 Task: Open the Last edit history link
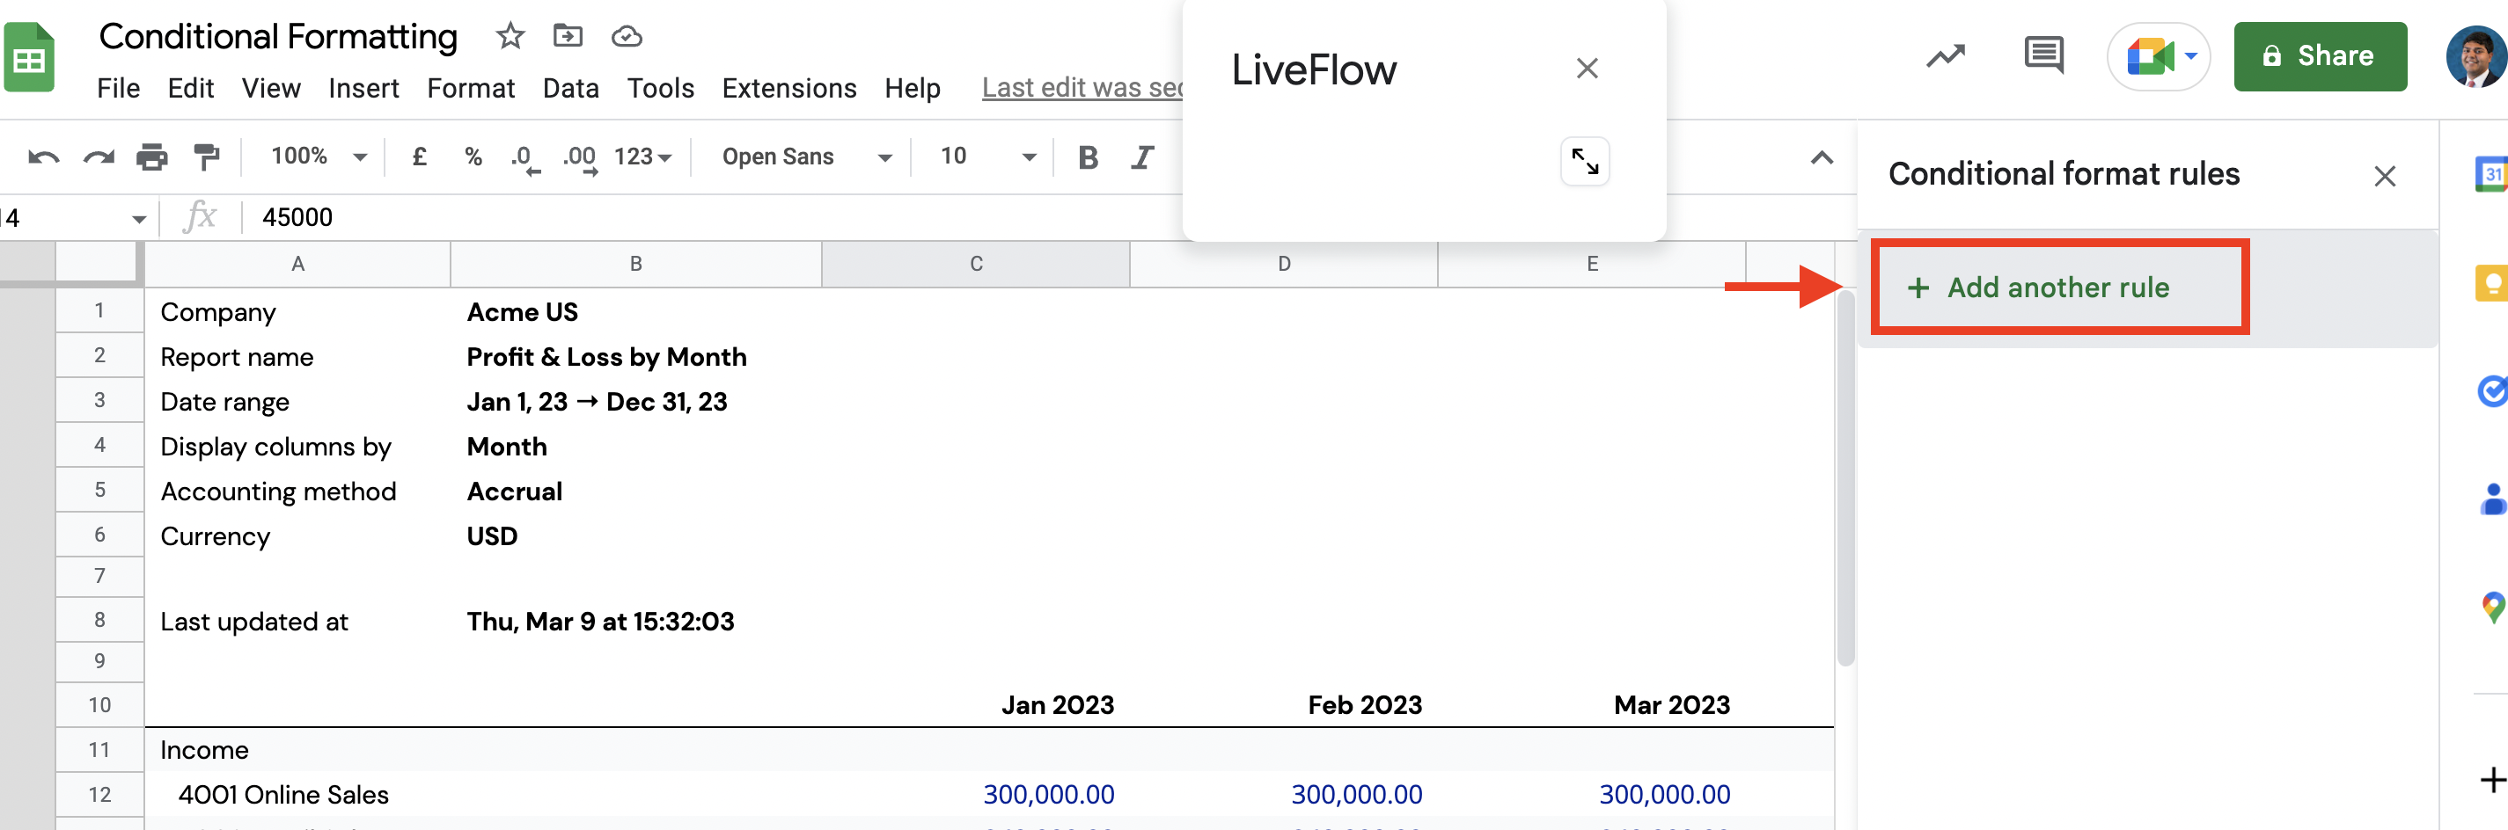pos(1082,89)
